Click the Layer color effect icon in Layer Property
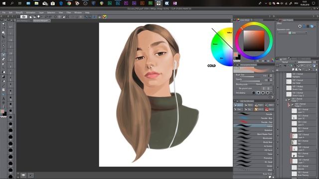The image size is (319, 179). pyautogui.click(x=312, y=26)
